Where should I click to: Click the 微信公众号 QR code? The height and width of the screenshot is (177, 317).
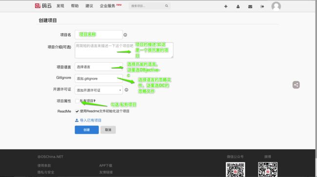click(x=236, y=170)
